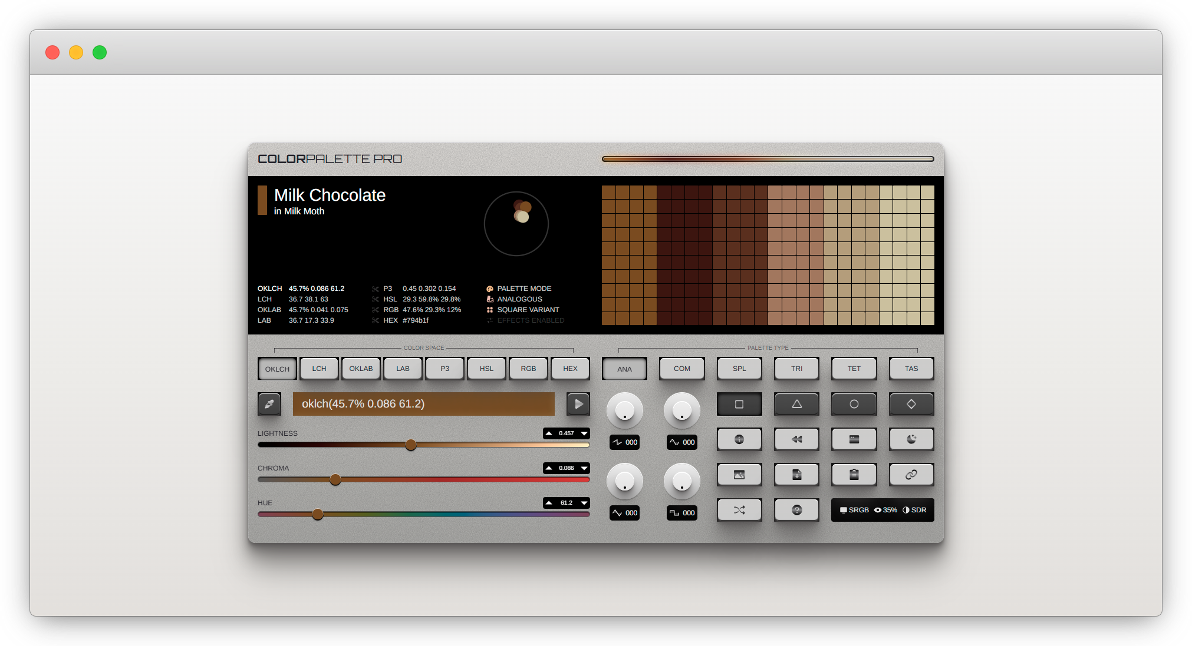Increase chroma value with up arrow

[549, 468]
